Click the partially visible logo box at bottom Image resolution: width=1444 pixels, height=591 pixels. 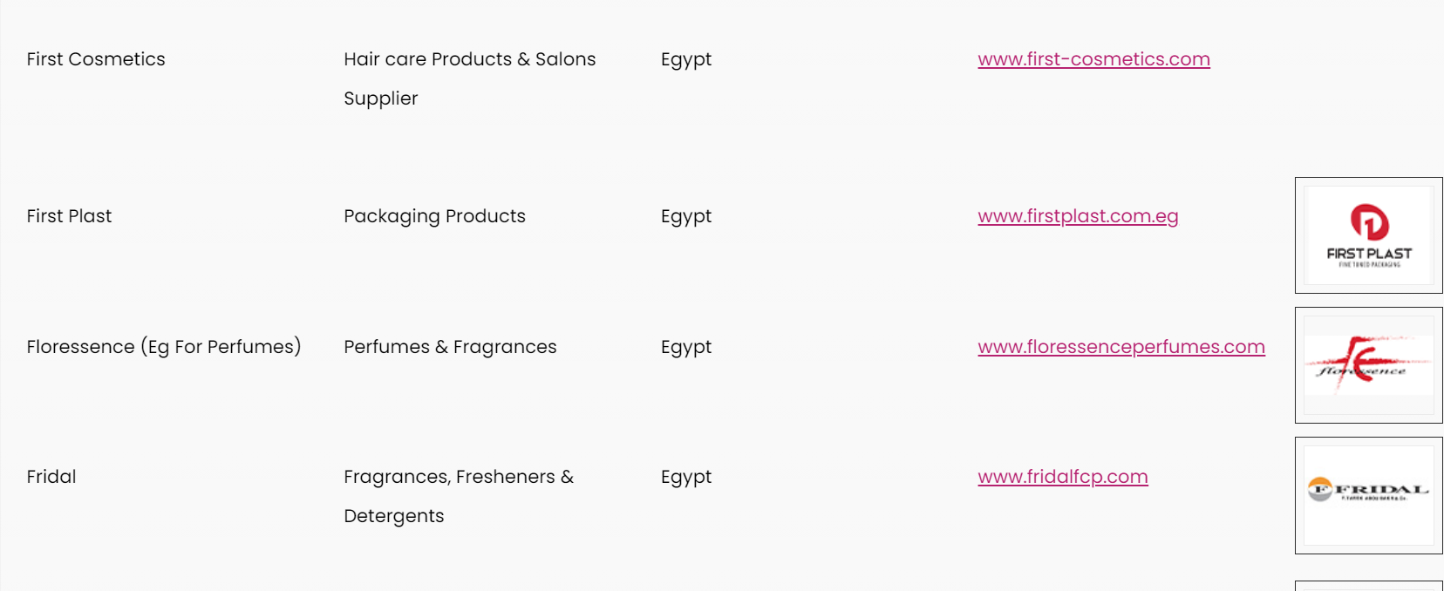(x=1369, y=586)
